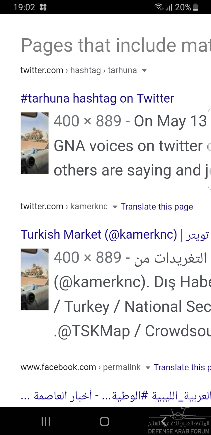Tap the www.facebook.com permalink breadcrumb
Screen dimensions: 211x435
tap(80, 367)
